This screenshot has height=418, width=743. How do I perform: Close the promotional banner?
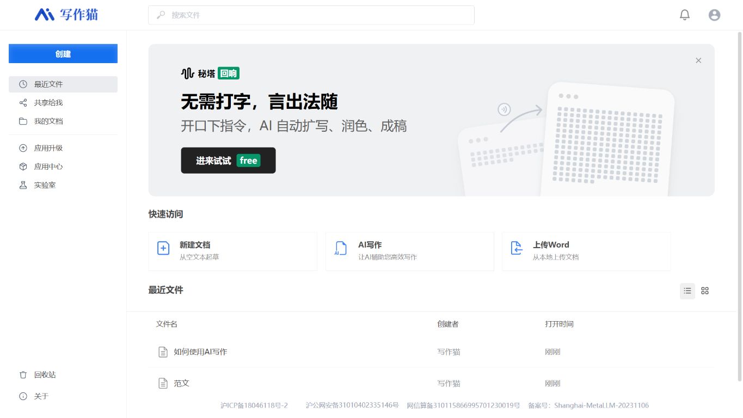coord(698,60)
